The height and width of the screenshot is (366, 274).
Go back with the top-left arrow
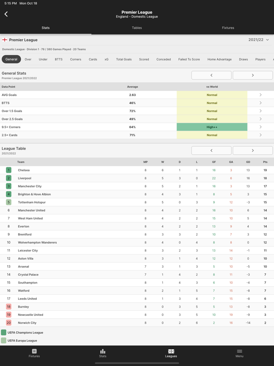[6, 14]
